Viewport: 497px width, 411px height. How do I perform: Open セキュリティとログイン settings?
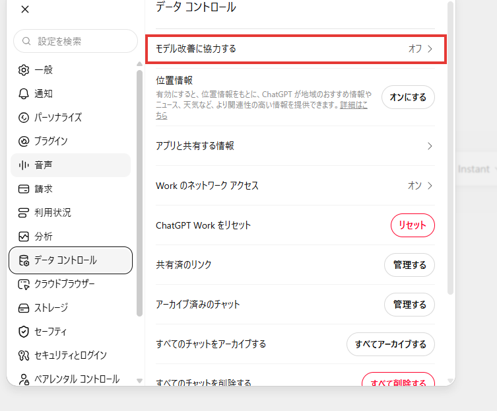[71, 355]
